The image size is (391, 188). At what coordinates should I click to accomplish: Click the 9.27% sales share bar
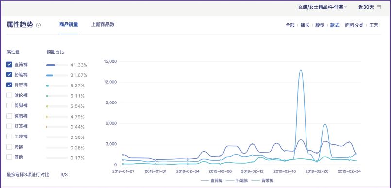[57, 86]
